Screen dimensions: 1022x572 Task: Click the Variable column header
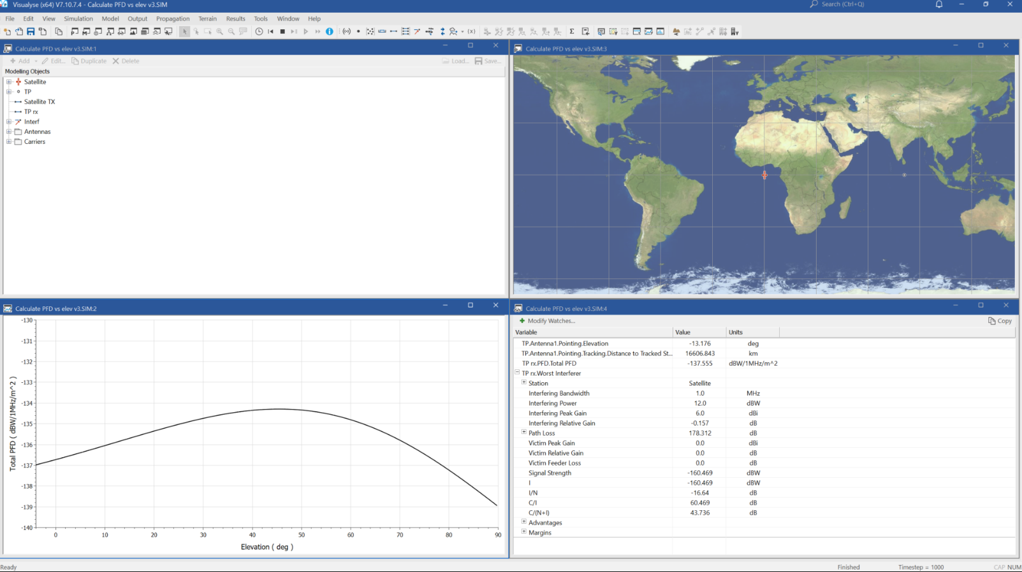click(593, 332)
